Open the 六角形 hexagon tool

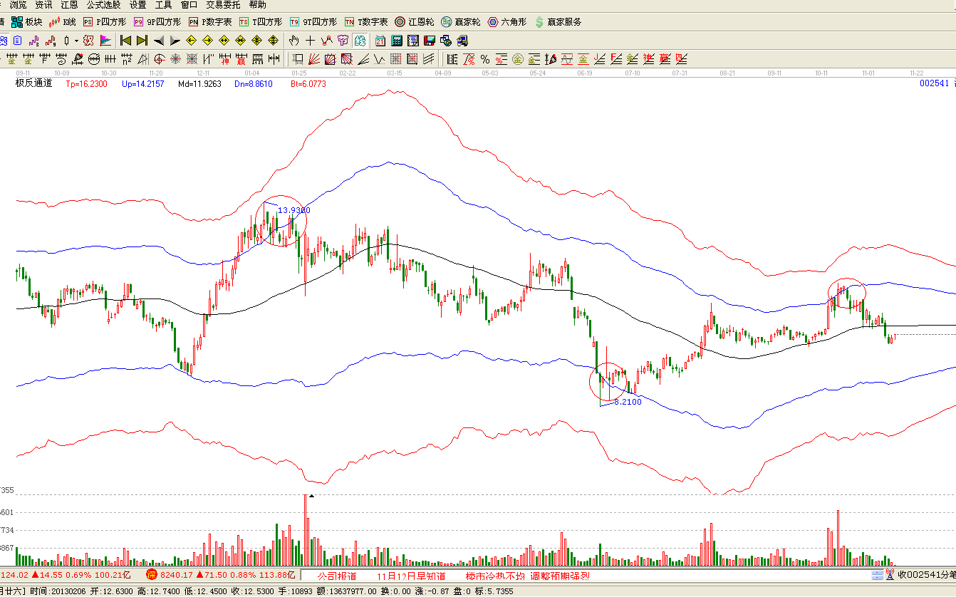pos(507,22)
